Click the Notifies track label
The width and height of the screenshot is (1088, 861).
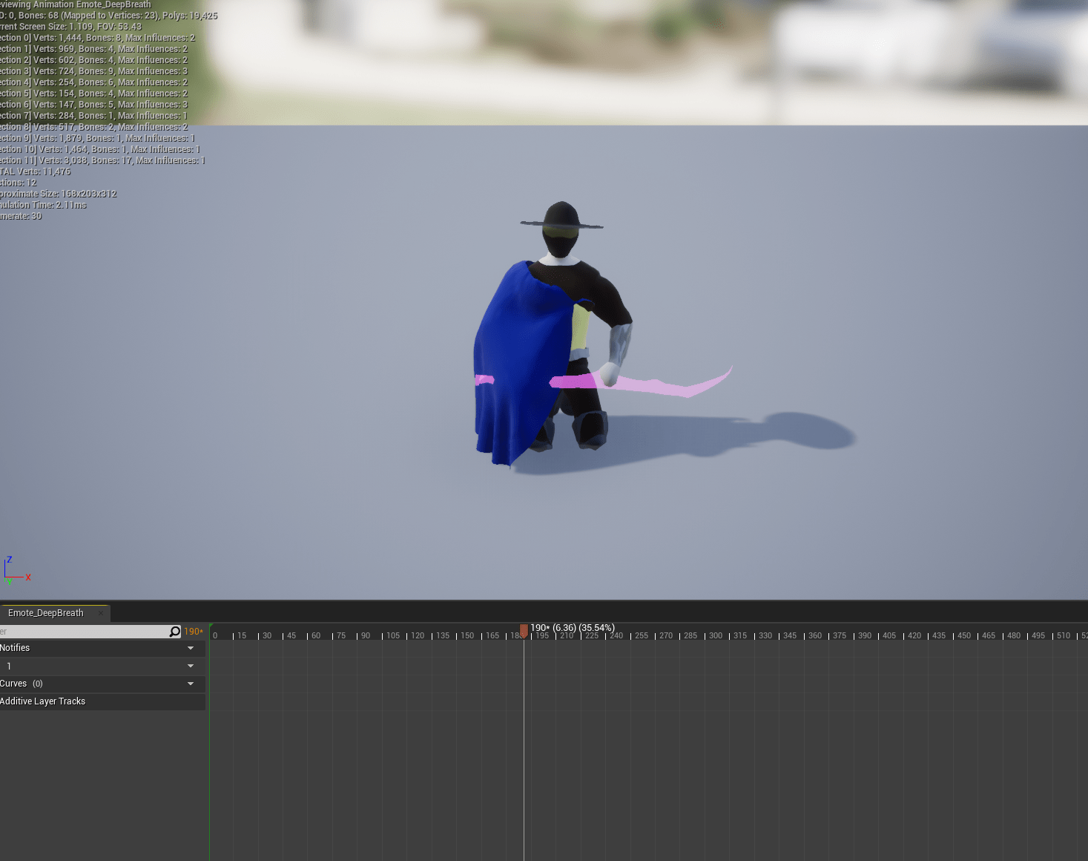16,648
